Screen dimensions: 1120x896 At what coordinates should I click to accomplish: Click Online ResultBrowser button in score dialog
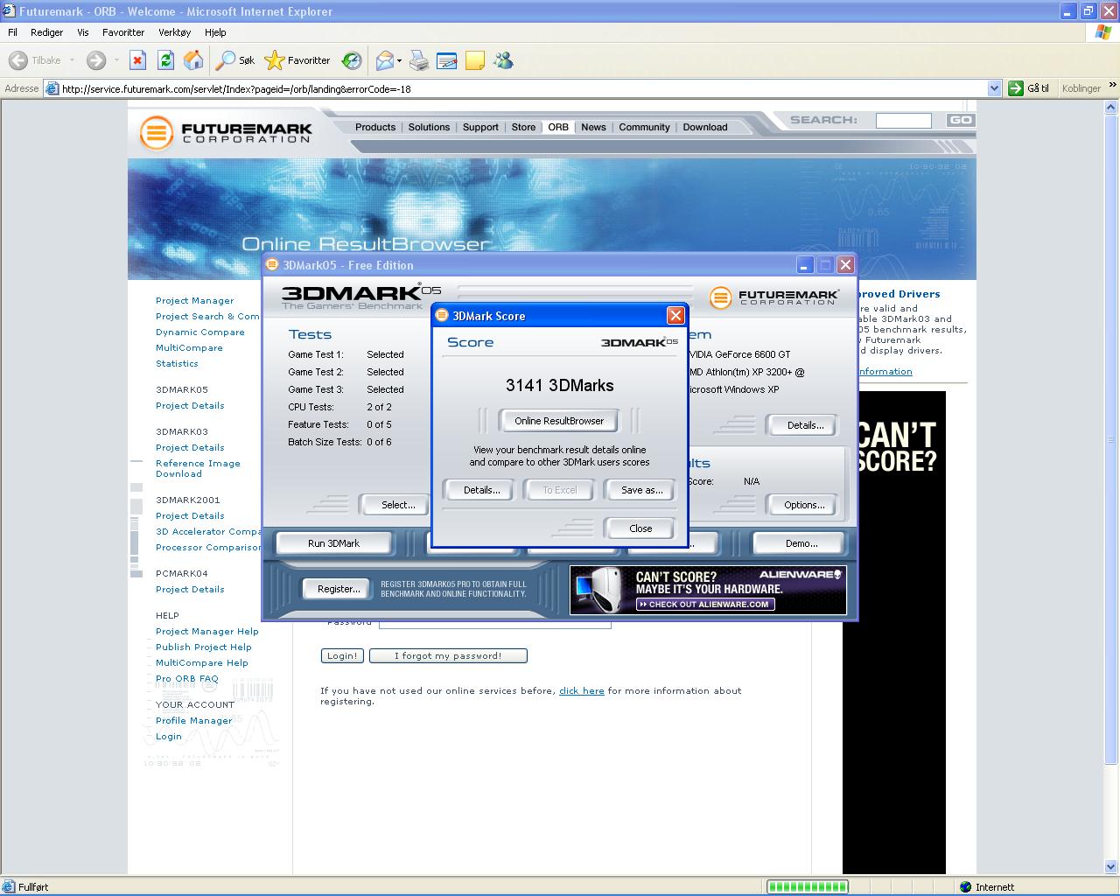(559, 421)
